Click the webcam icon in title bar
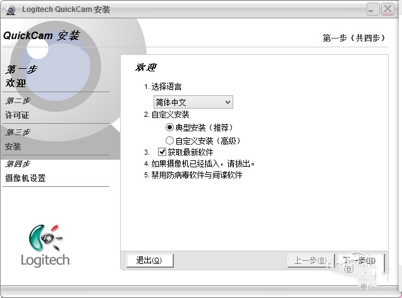Image resolution: width=402 pixels, height=298 pixels. 11,10
